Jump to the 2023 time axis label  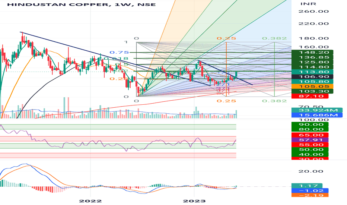[194, 201]
